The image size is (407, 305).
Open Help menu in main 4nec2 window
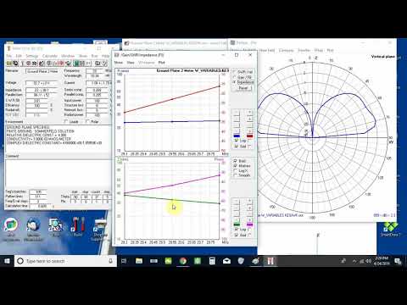105,56
